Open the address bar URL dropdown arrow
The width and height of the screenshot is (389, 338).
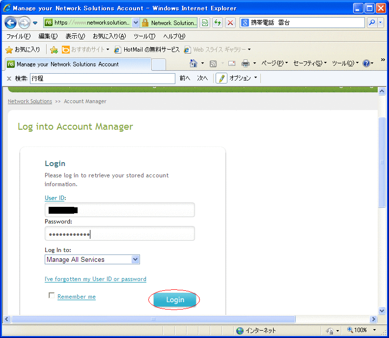point(136,23)
